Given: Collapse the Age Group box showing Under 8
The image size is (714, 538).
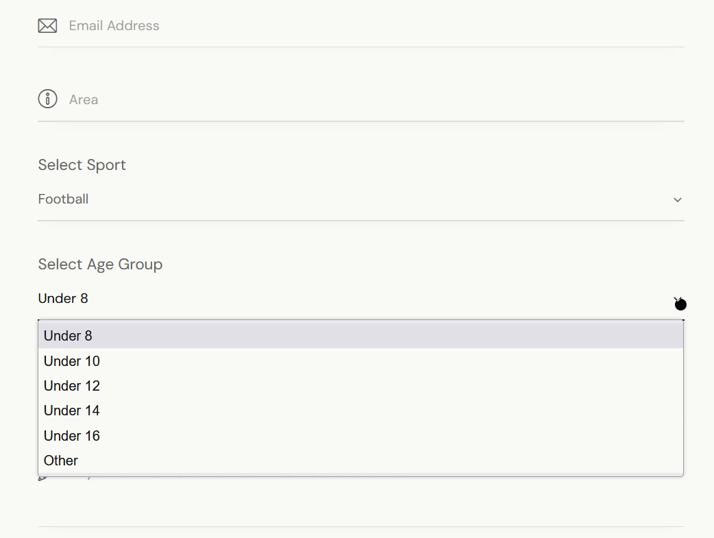Looking at the screenshot, I should point(343,299).
